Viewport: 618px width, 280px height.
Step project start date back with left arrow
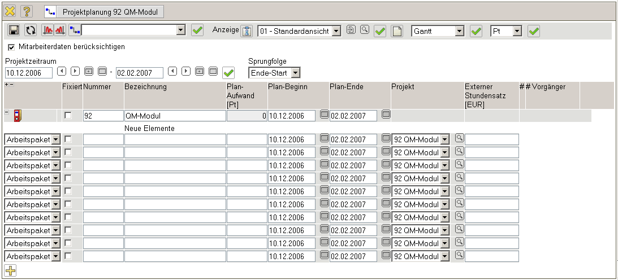tap(62, 71)
